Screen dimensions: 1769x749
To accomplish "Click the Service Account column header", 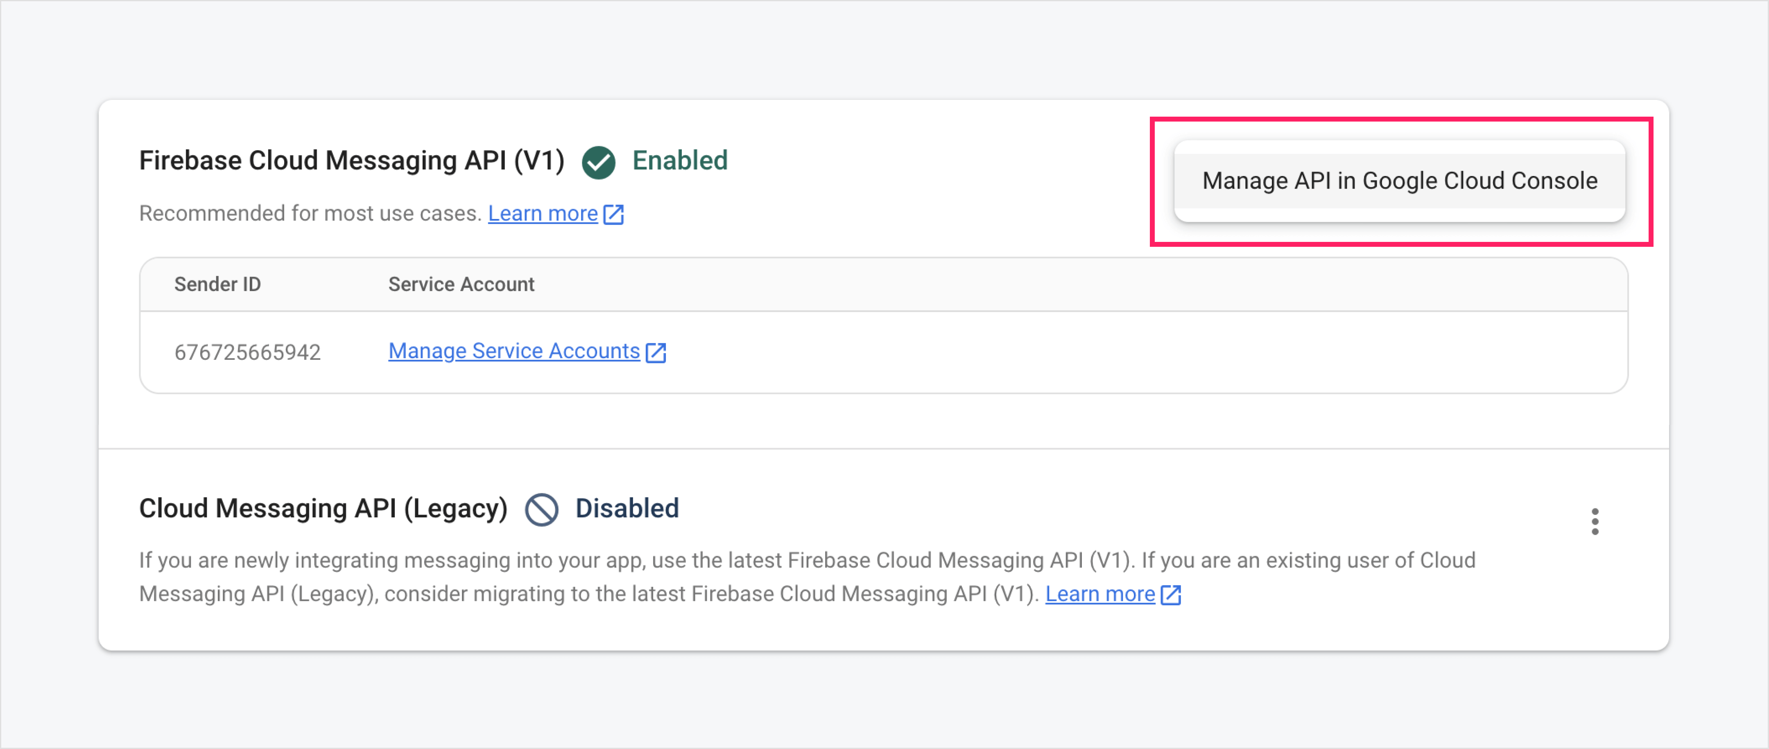I will pos(461,284).
